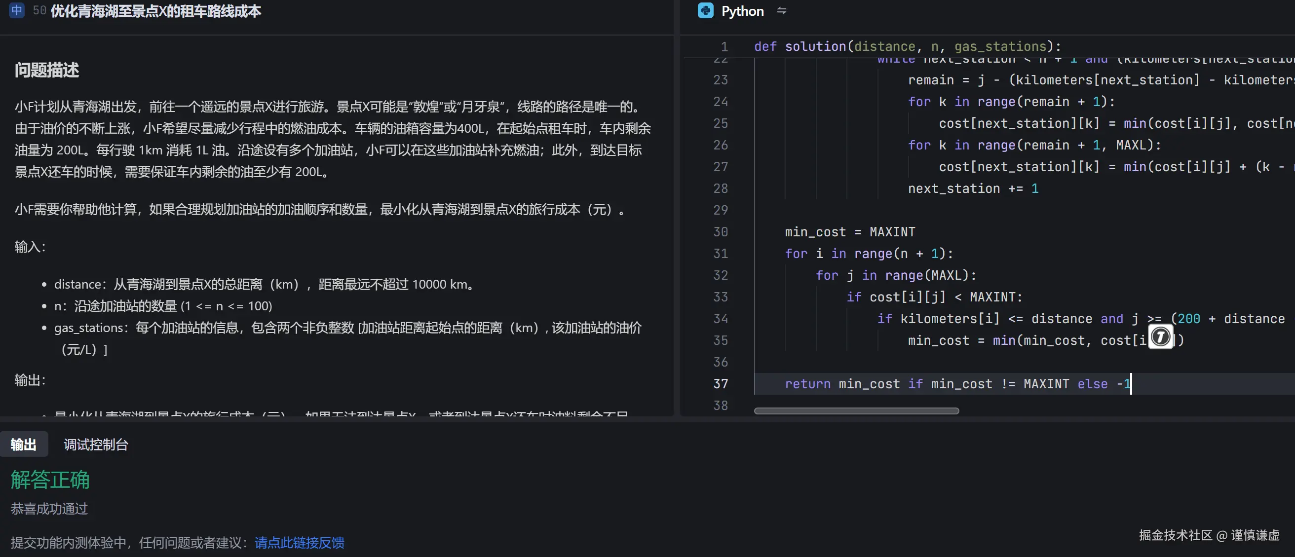The height and width of the screenshot is (557, 1295).
Task: Click the 掘金技术社区 @ 谨慎谦虚 watermark
Action: pos(1206,535)
